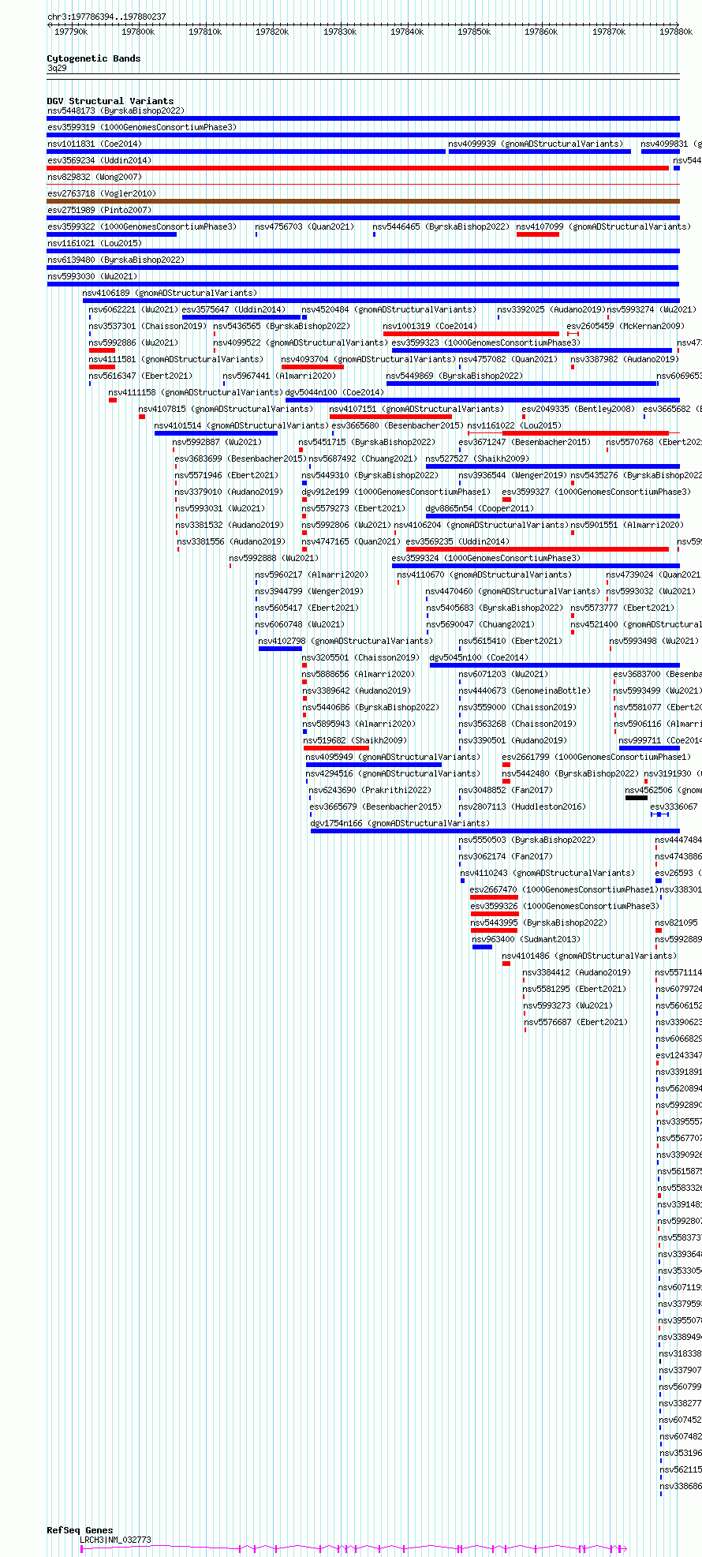This screenshot has width=702, height=1557.
Task: Select esv3599323 (1000GenomesConsortiumPhase3) label
Action: [486, 342]
